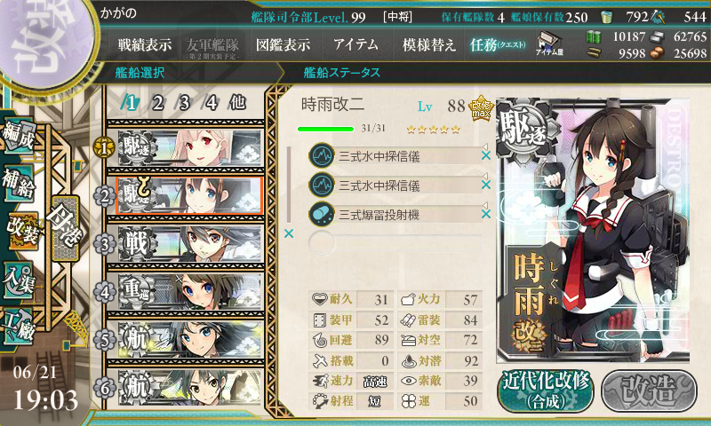711x426 pixels.
Task: Click the first 三式水中探信儀 sonar icon
Action: tap(322, 155)
